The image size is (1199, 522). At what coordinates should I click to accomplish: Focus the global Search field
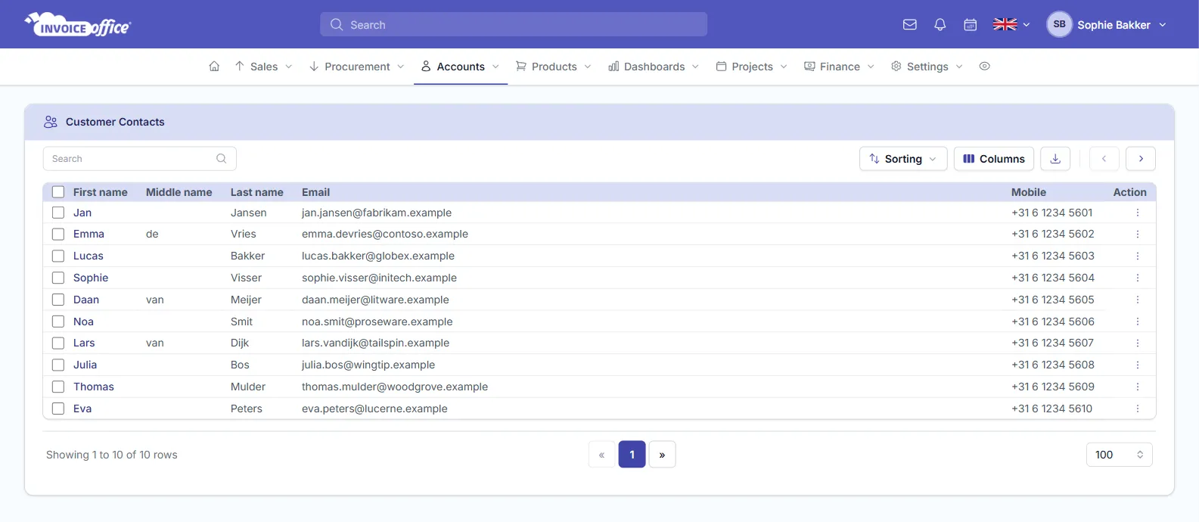(514, 24)
